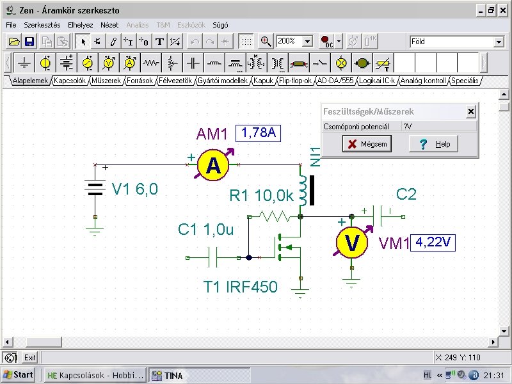Pick the potentiometer component icon
The width and height of the screenshot is (512, 384).
(172, 63)
